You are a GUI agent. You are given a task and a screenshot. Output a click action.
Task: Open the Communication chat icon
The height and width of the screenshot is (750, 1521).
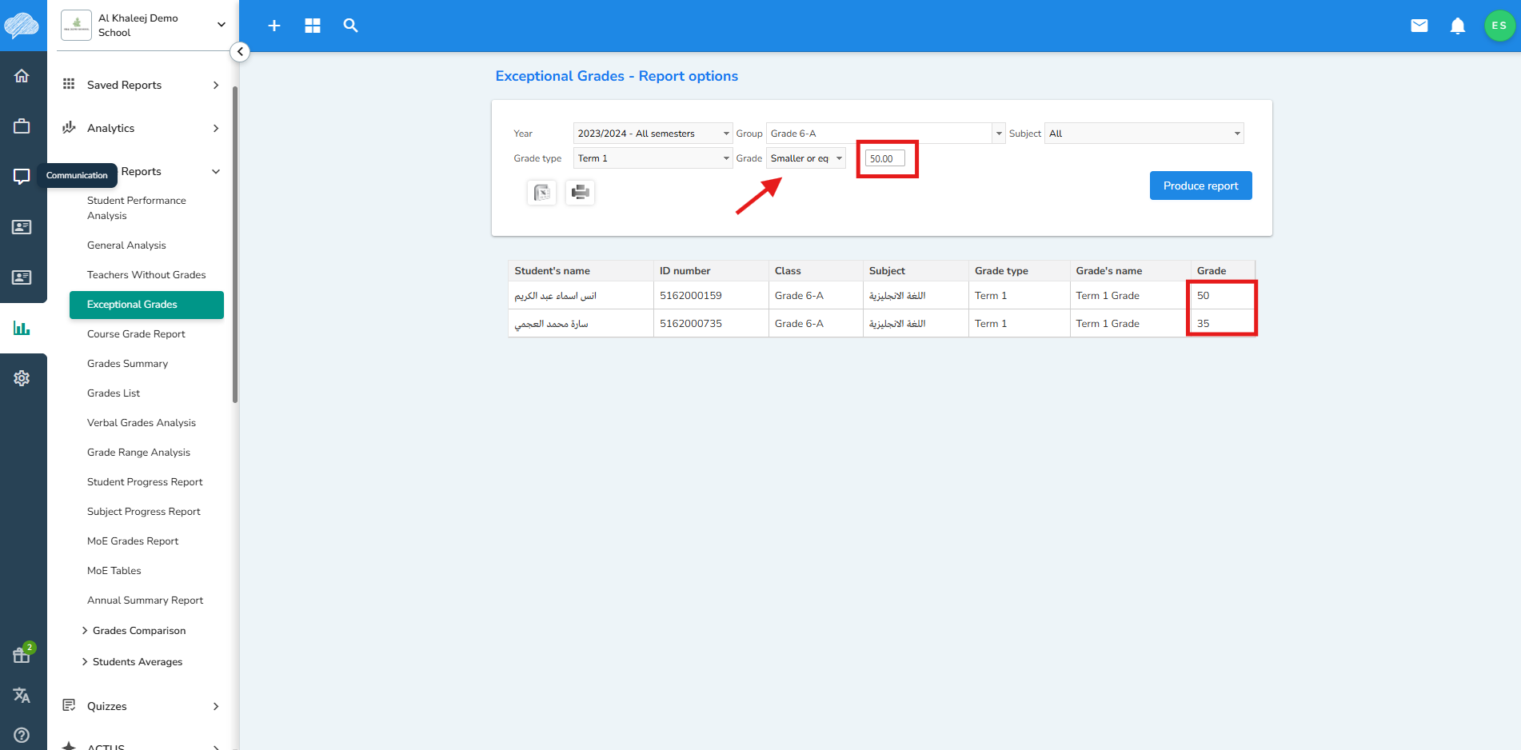(x=22, y=176)
